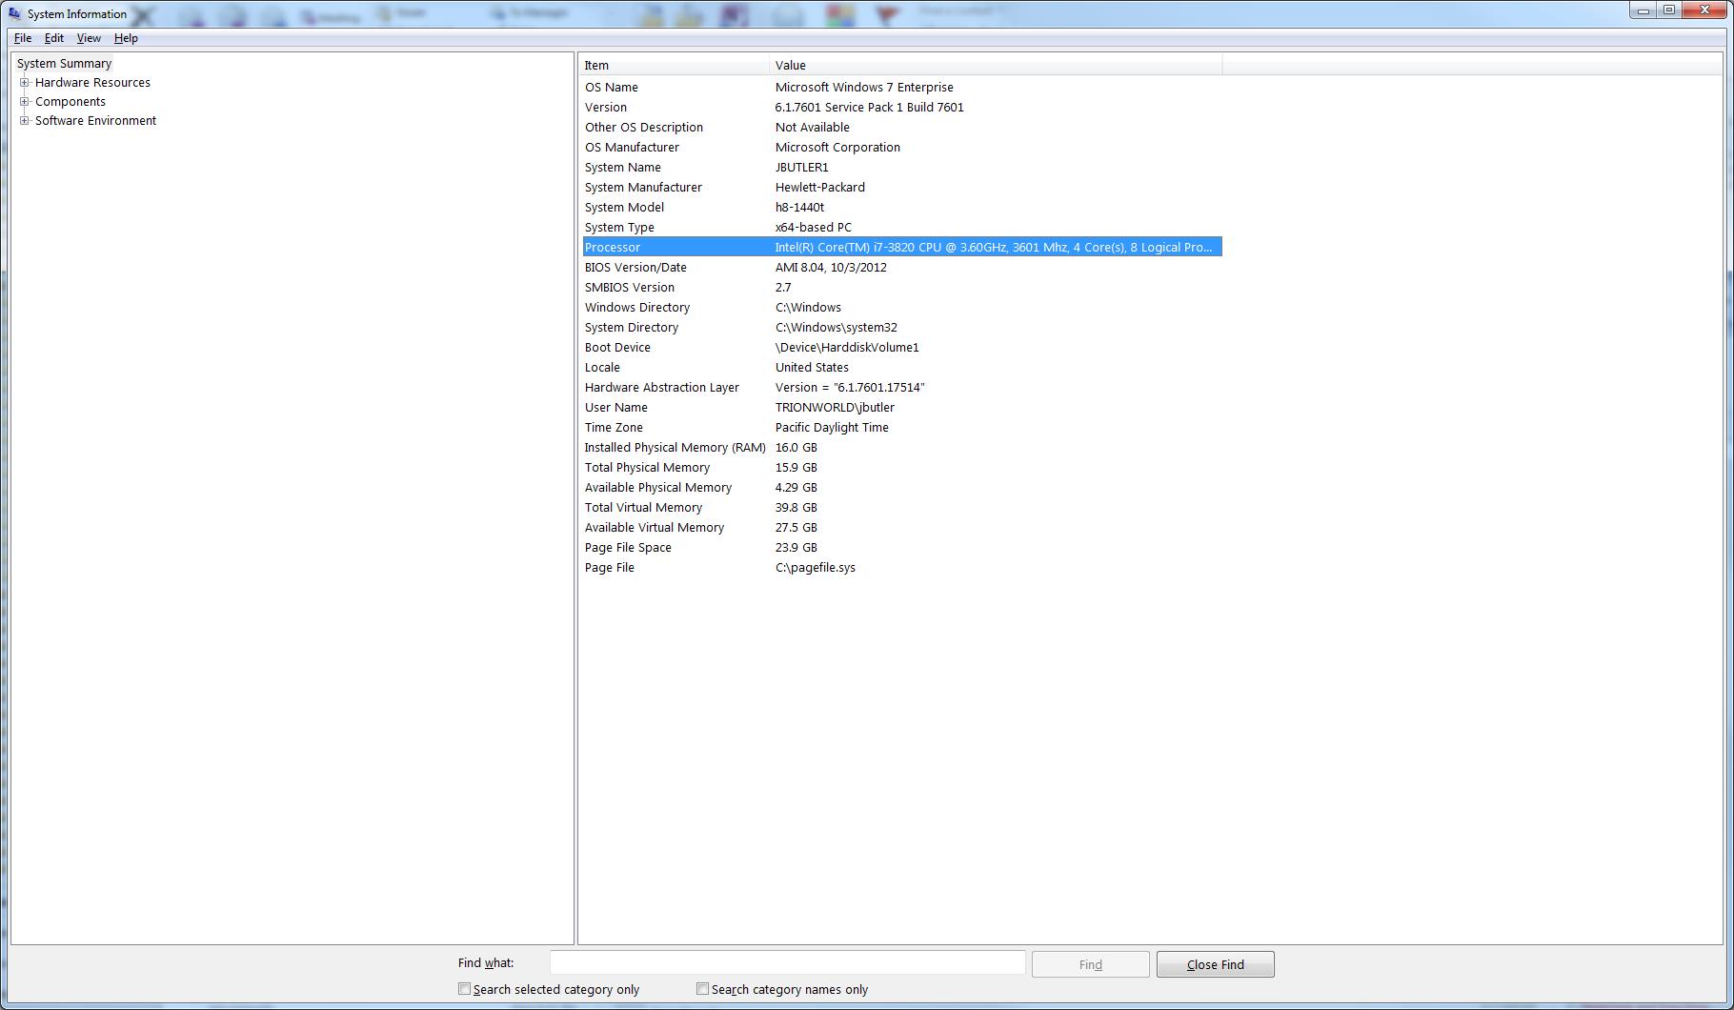Screen dimensions: 1734x1010
Task: Enable Search category names only
Action: click(703, 989)
